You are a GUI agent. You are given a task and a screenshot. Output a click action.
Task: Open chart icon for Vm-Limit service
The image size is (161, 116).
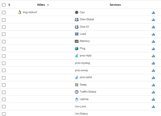(153, 107)
